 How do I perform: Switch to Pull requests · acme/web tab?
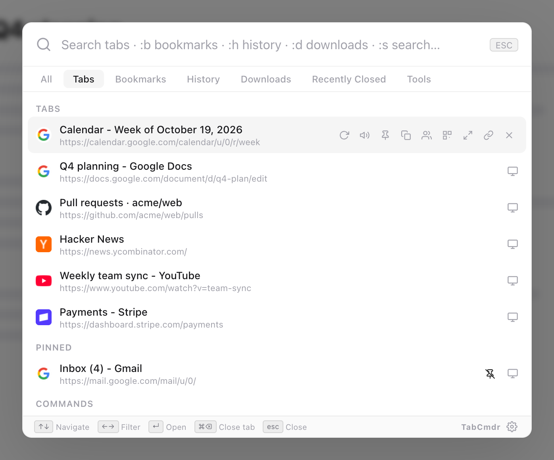[x=277, y=208]
